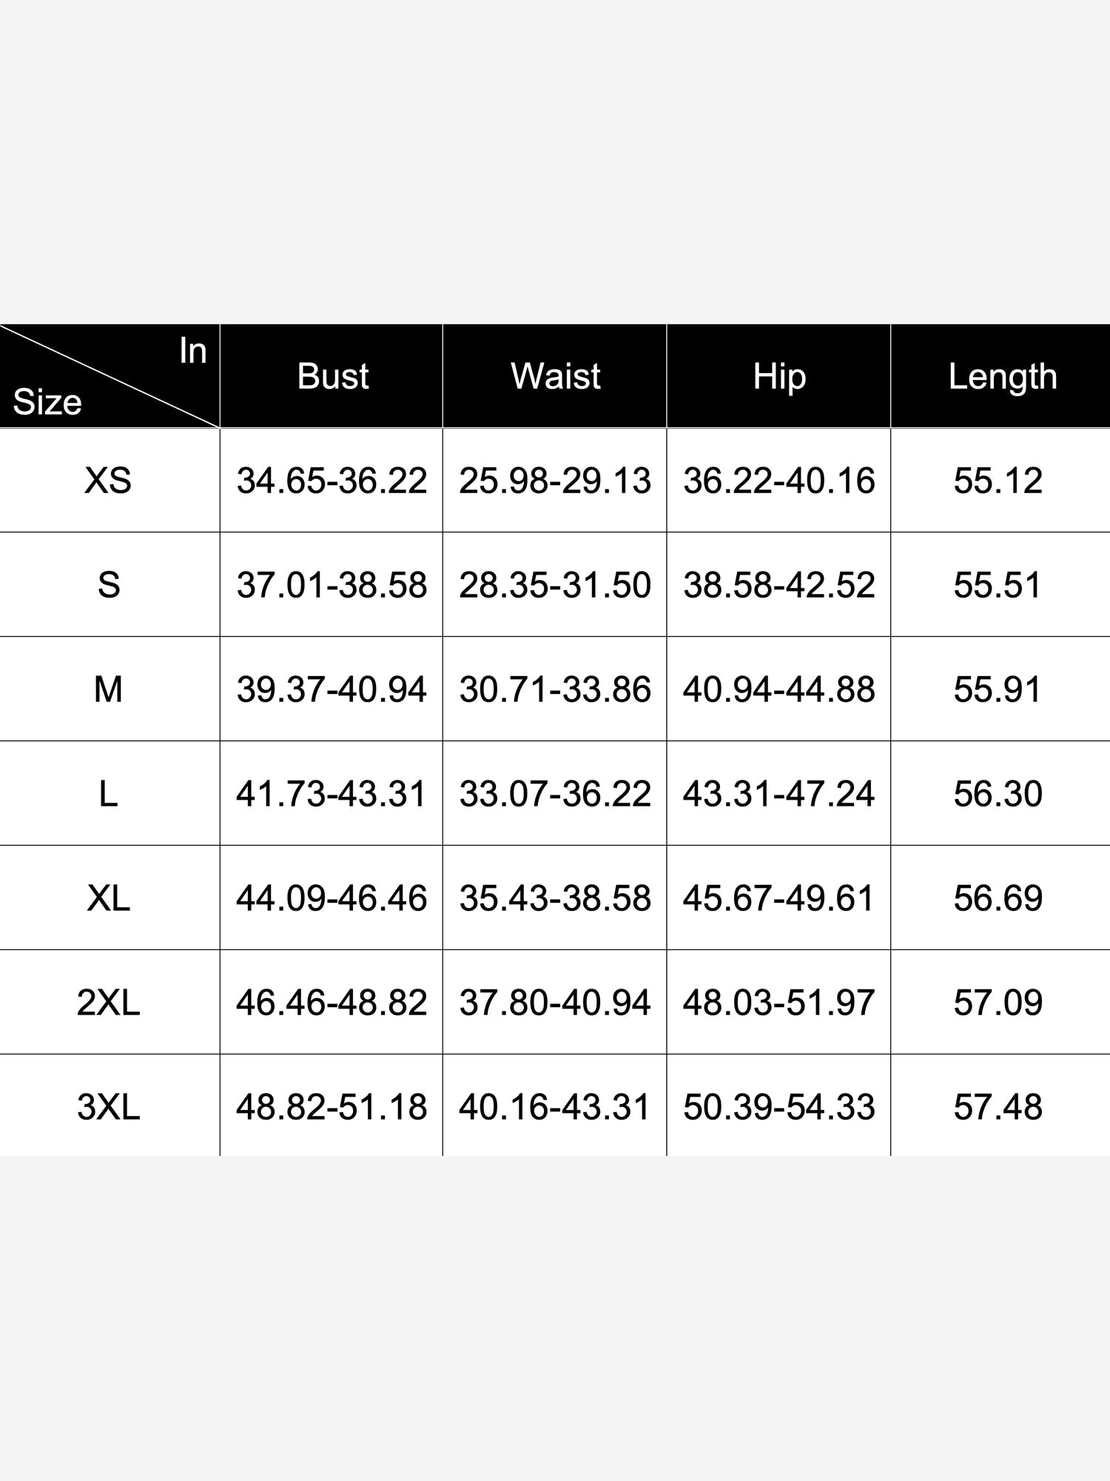Screen dimensions: 1110x1481
Task: Click the Bust column header
Action: (x=332, y=376)
